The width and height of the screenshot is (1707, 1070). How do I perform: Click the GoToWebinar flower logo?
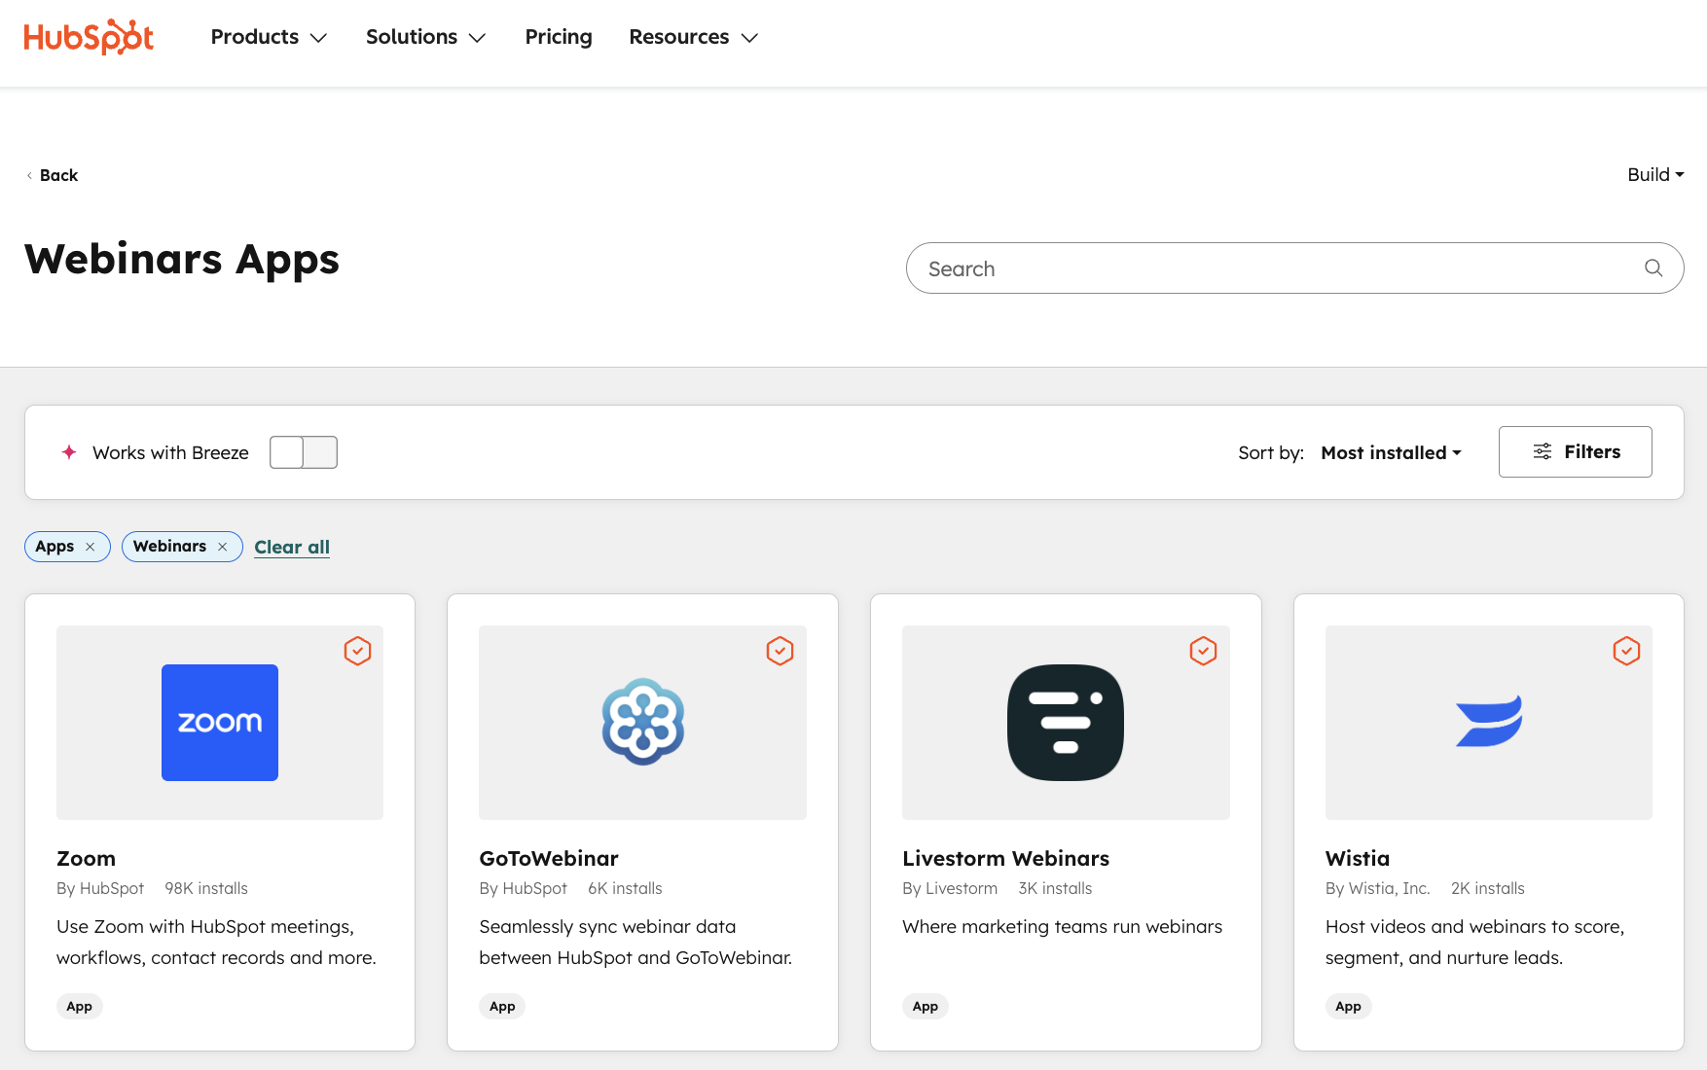coord(643,722)
